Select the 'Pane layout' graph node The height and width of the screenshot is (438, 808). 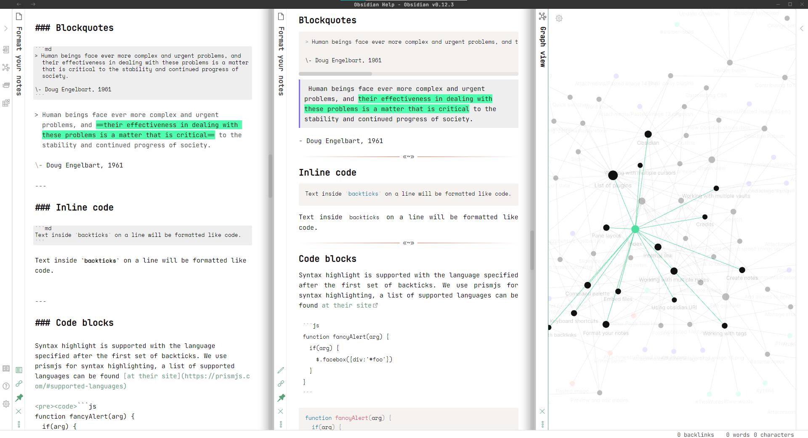(x=606, y=228)
